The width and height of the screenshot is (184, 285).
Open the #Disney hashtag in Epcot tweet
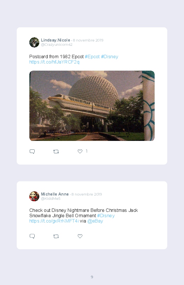(x=109, y=56)
